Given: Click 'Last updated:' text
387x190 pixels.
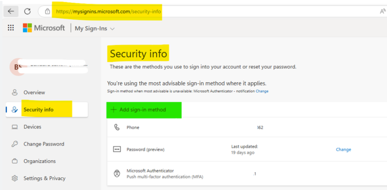Looking at the screenshot, I should tap(244, 146).
